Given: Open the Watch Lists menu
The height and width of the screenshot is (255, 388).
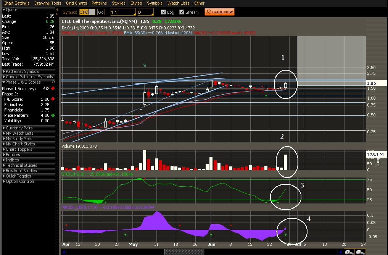Looking at the screenshot, I should coord(178,3).
